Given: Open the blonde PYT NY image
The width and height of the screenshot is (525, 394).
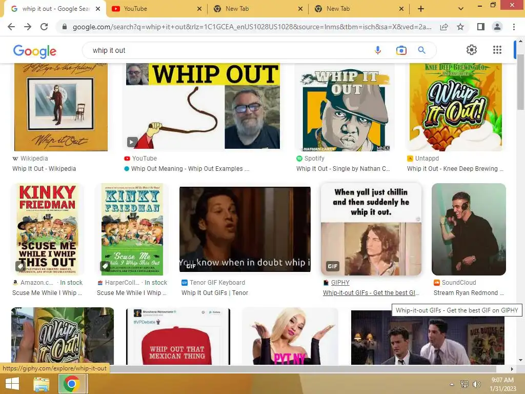Looking at the screenshot, I should 290,337.
